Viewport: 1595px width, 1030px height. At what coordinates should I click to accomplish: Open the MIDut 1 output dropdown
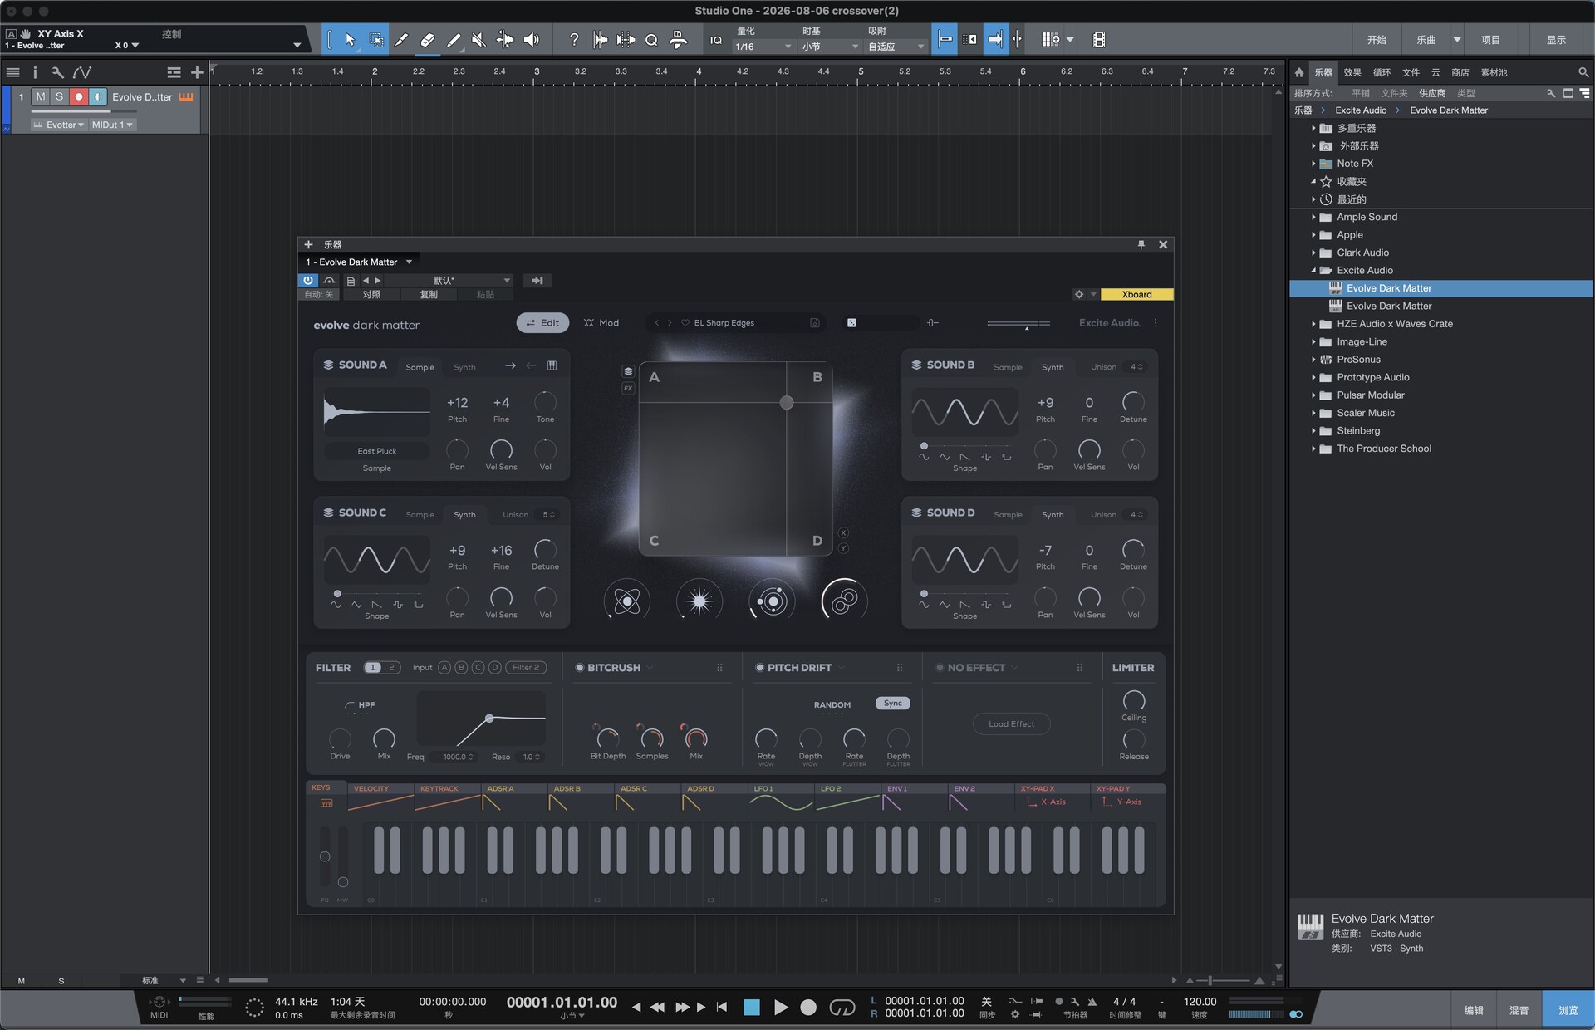[x=112, y=125]
